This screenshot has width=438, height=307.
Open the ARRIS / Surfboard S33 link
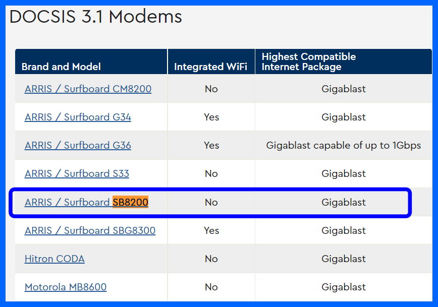coord(77,173)
